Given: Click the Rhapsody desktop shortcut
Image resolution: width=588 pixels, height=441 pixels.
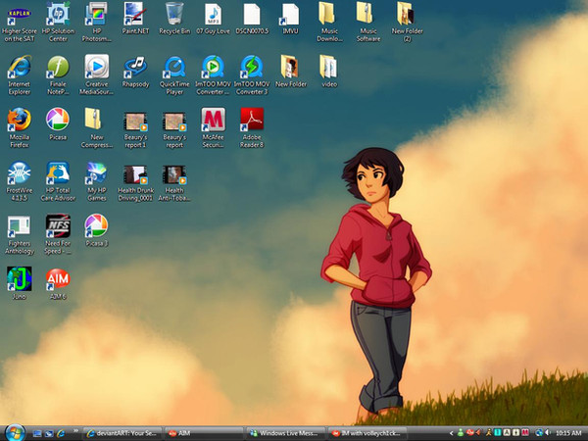Looking at the screenshot, I should point(134,67).
